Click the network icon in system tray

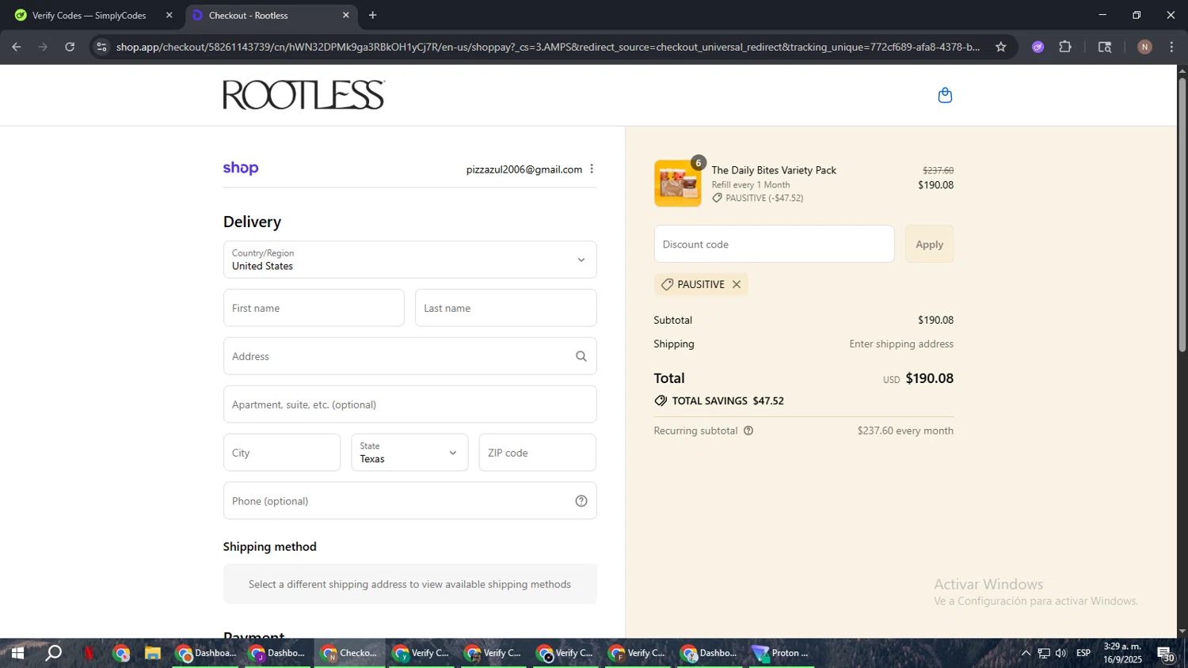click(x=1044, y=653)
